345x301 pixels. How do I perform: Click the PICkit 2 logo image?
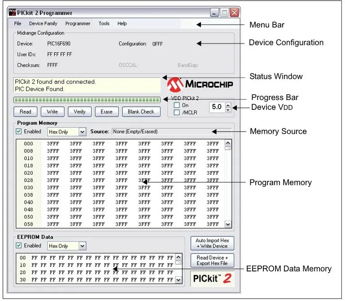coord(212,278)
